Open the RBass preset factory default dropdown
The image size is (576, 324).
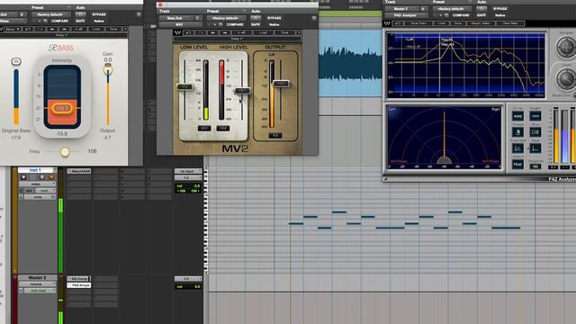point(51,14)
